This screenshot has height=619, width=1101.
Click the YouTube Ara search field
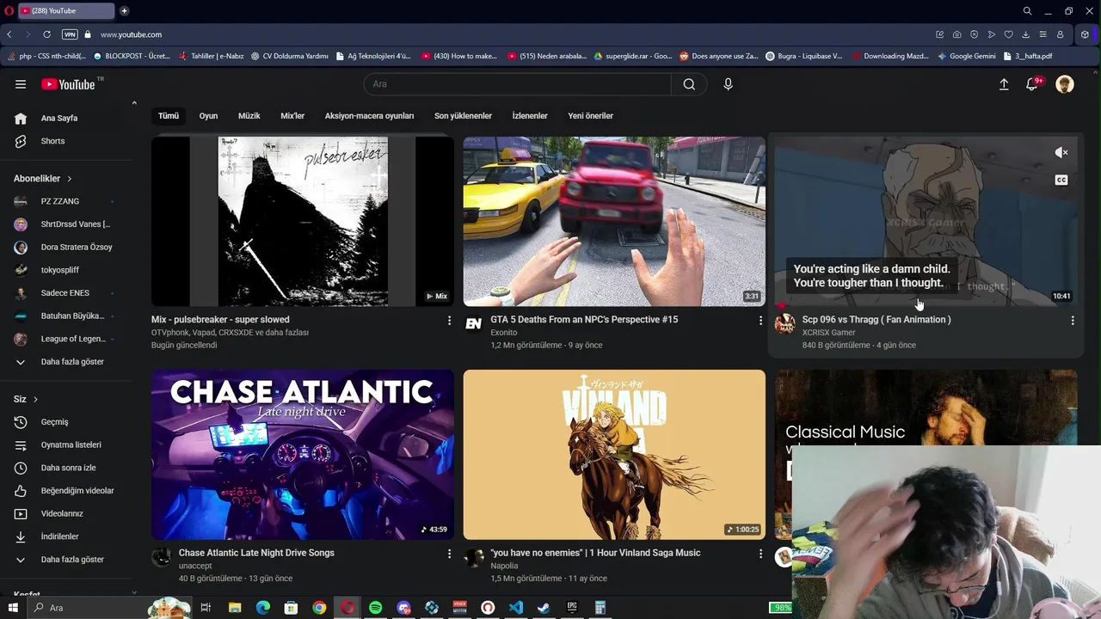[517, 84]
